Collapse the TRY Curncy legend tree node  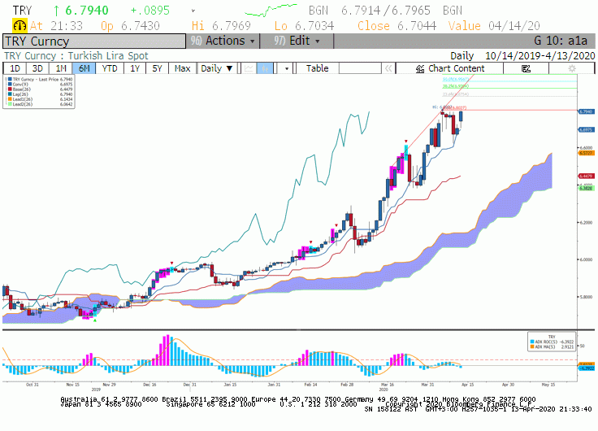click(x=6, y=80)
